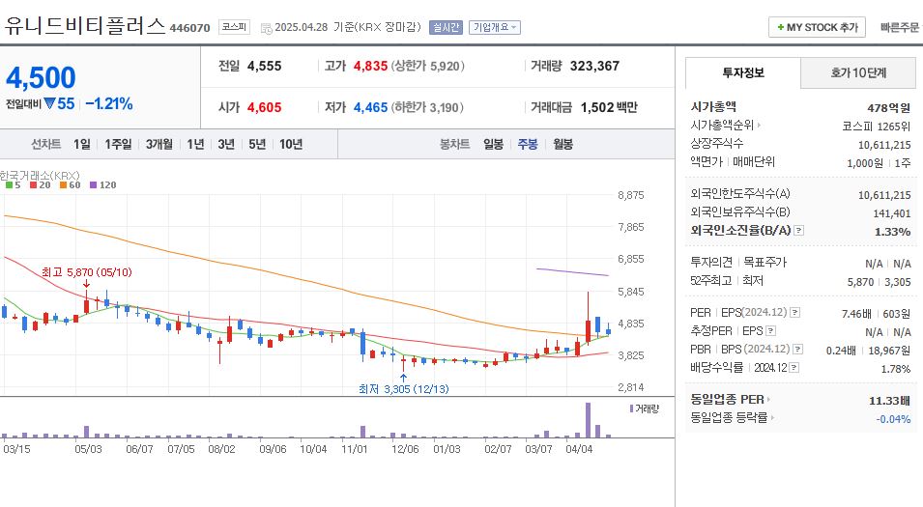Click the help icon beside 외국인소진율(B/A)

click(798, 231)
